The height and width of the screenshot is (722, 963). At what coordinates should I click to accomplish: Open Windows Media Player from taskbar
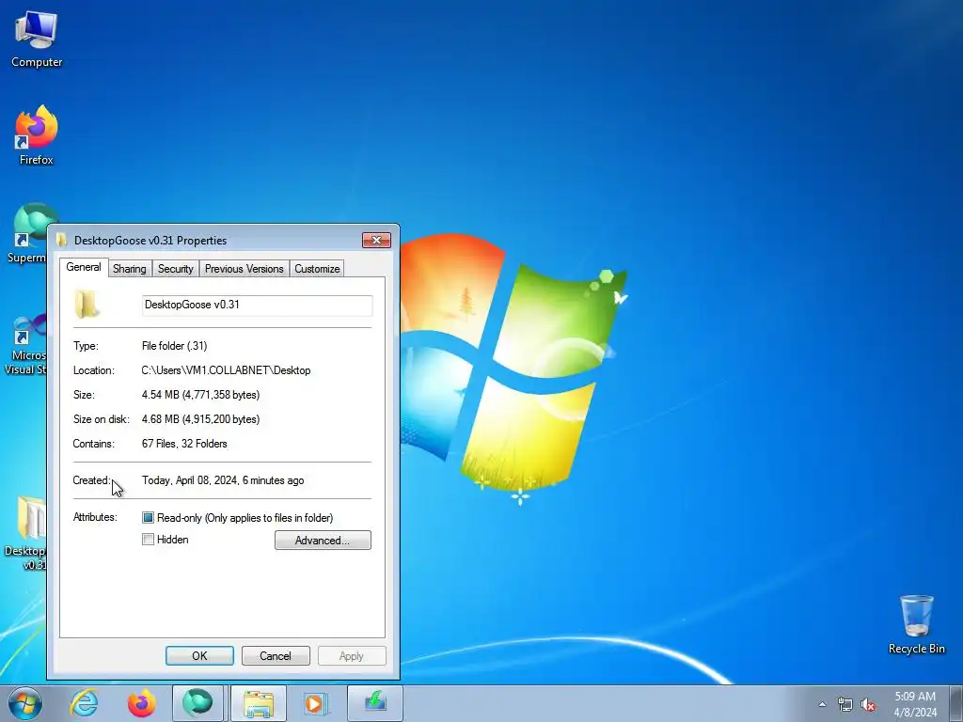coord(316,703)
